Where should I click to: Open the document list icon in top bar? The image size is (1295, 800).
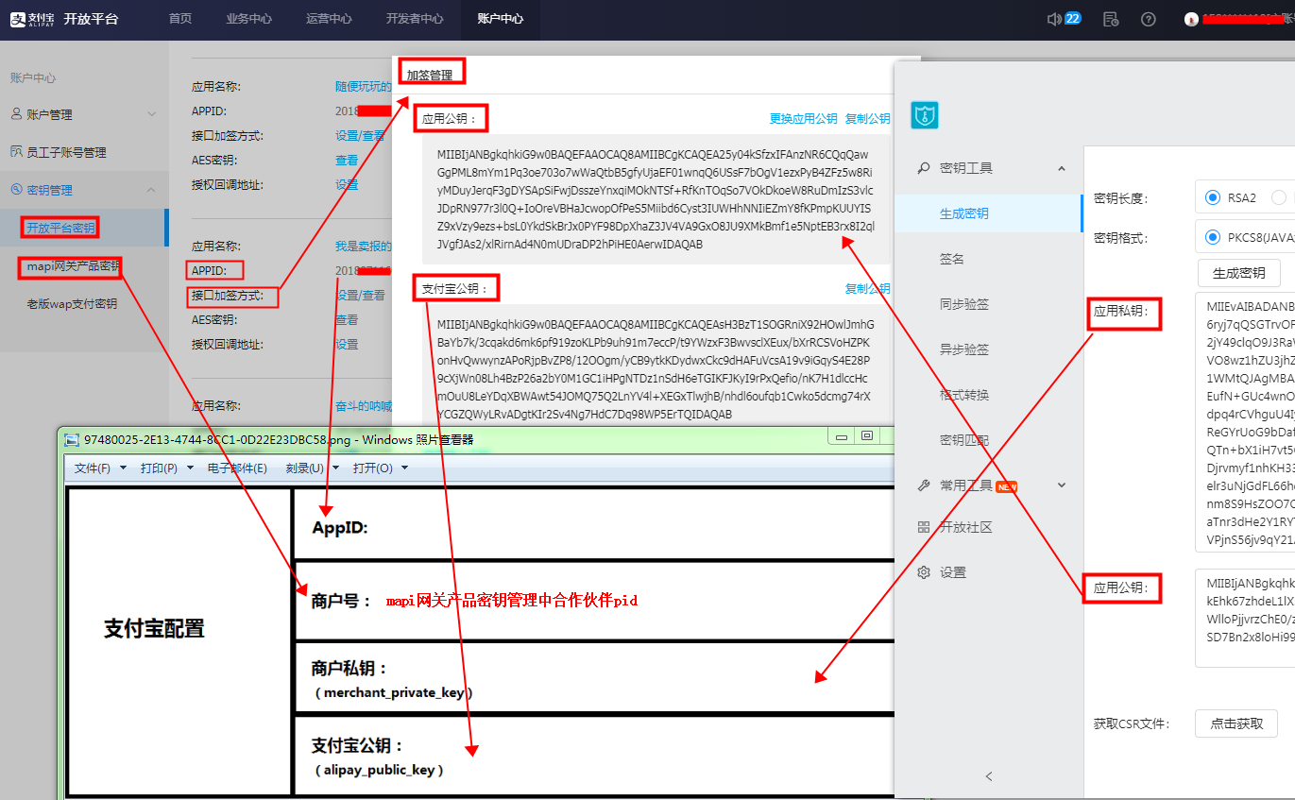click(1111, 19)
